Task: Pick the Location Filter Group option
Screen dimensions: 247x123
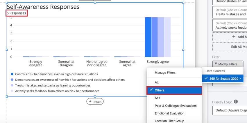Action: point(174,121)
